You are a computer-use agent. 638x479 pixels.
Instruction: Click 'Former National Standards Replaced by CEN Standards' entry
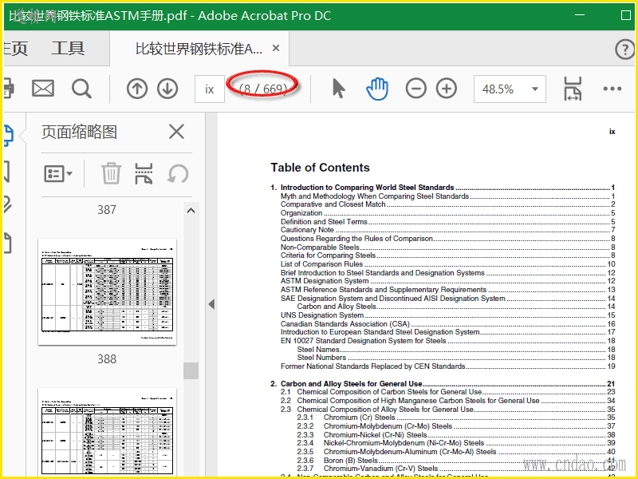447,366
